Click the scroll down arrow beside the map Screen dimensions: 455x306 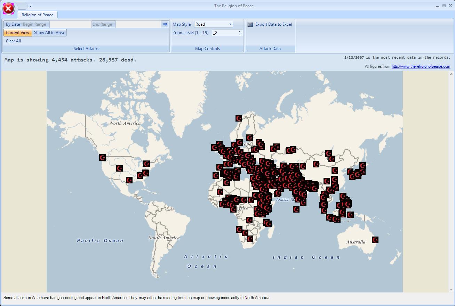[451, 290]
